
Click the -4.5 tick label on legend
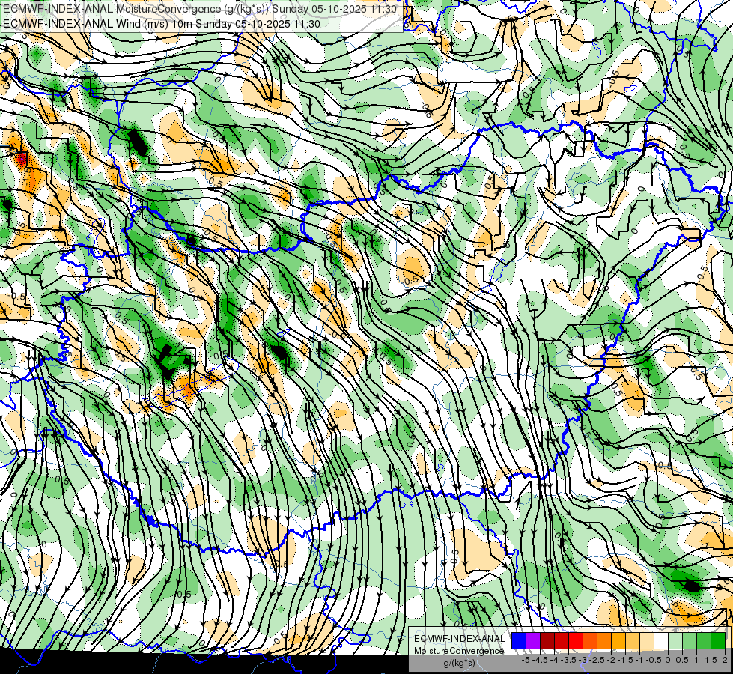pos(540,660)
